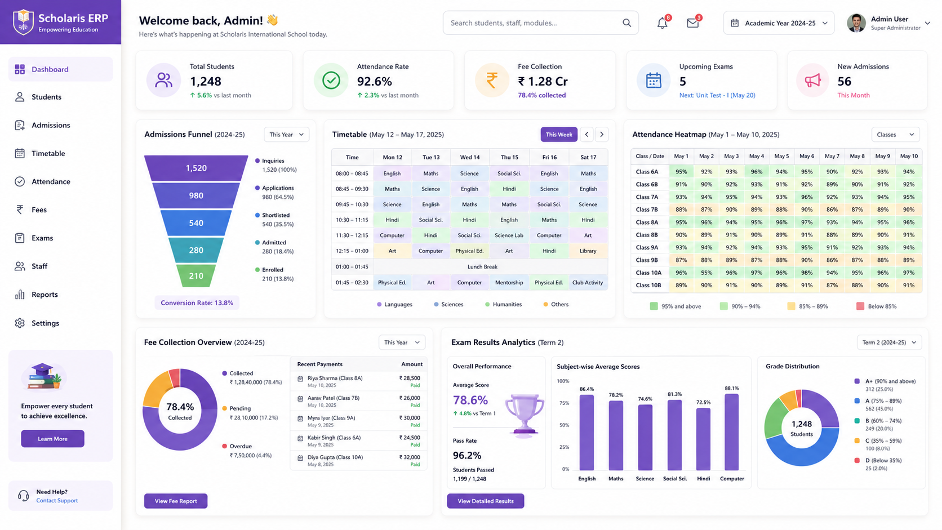Open Admissions Funnel This Year dropdown
The height and width of the screenshot is (530, 942).
(x=286, y=135)
